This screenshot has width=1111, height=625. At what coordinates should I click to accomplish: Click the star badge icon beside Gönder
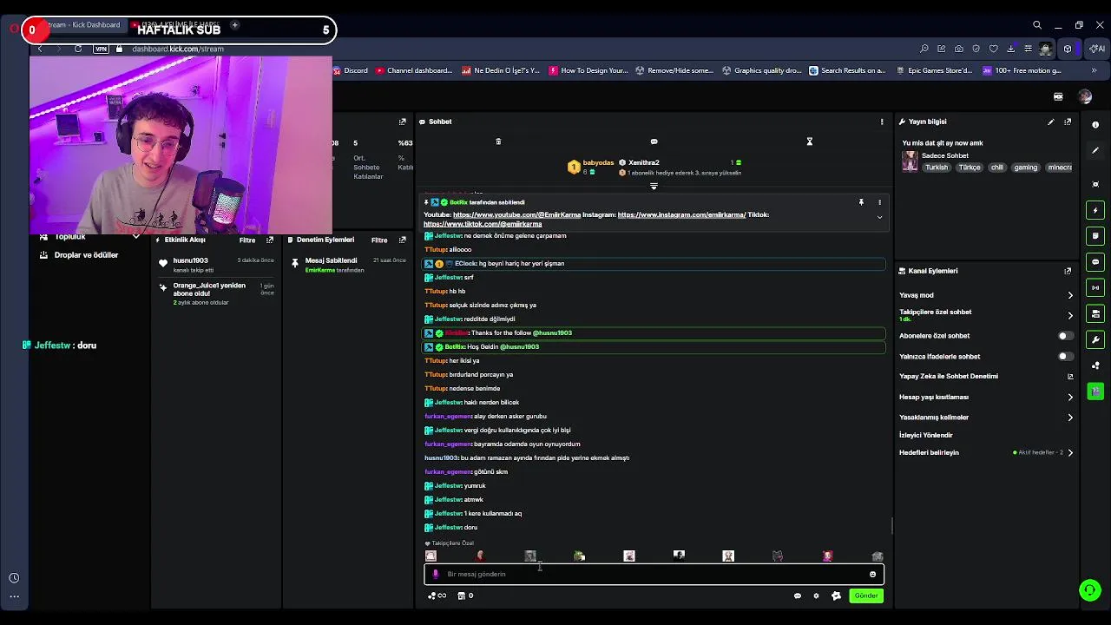click(x=836, y=595)
